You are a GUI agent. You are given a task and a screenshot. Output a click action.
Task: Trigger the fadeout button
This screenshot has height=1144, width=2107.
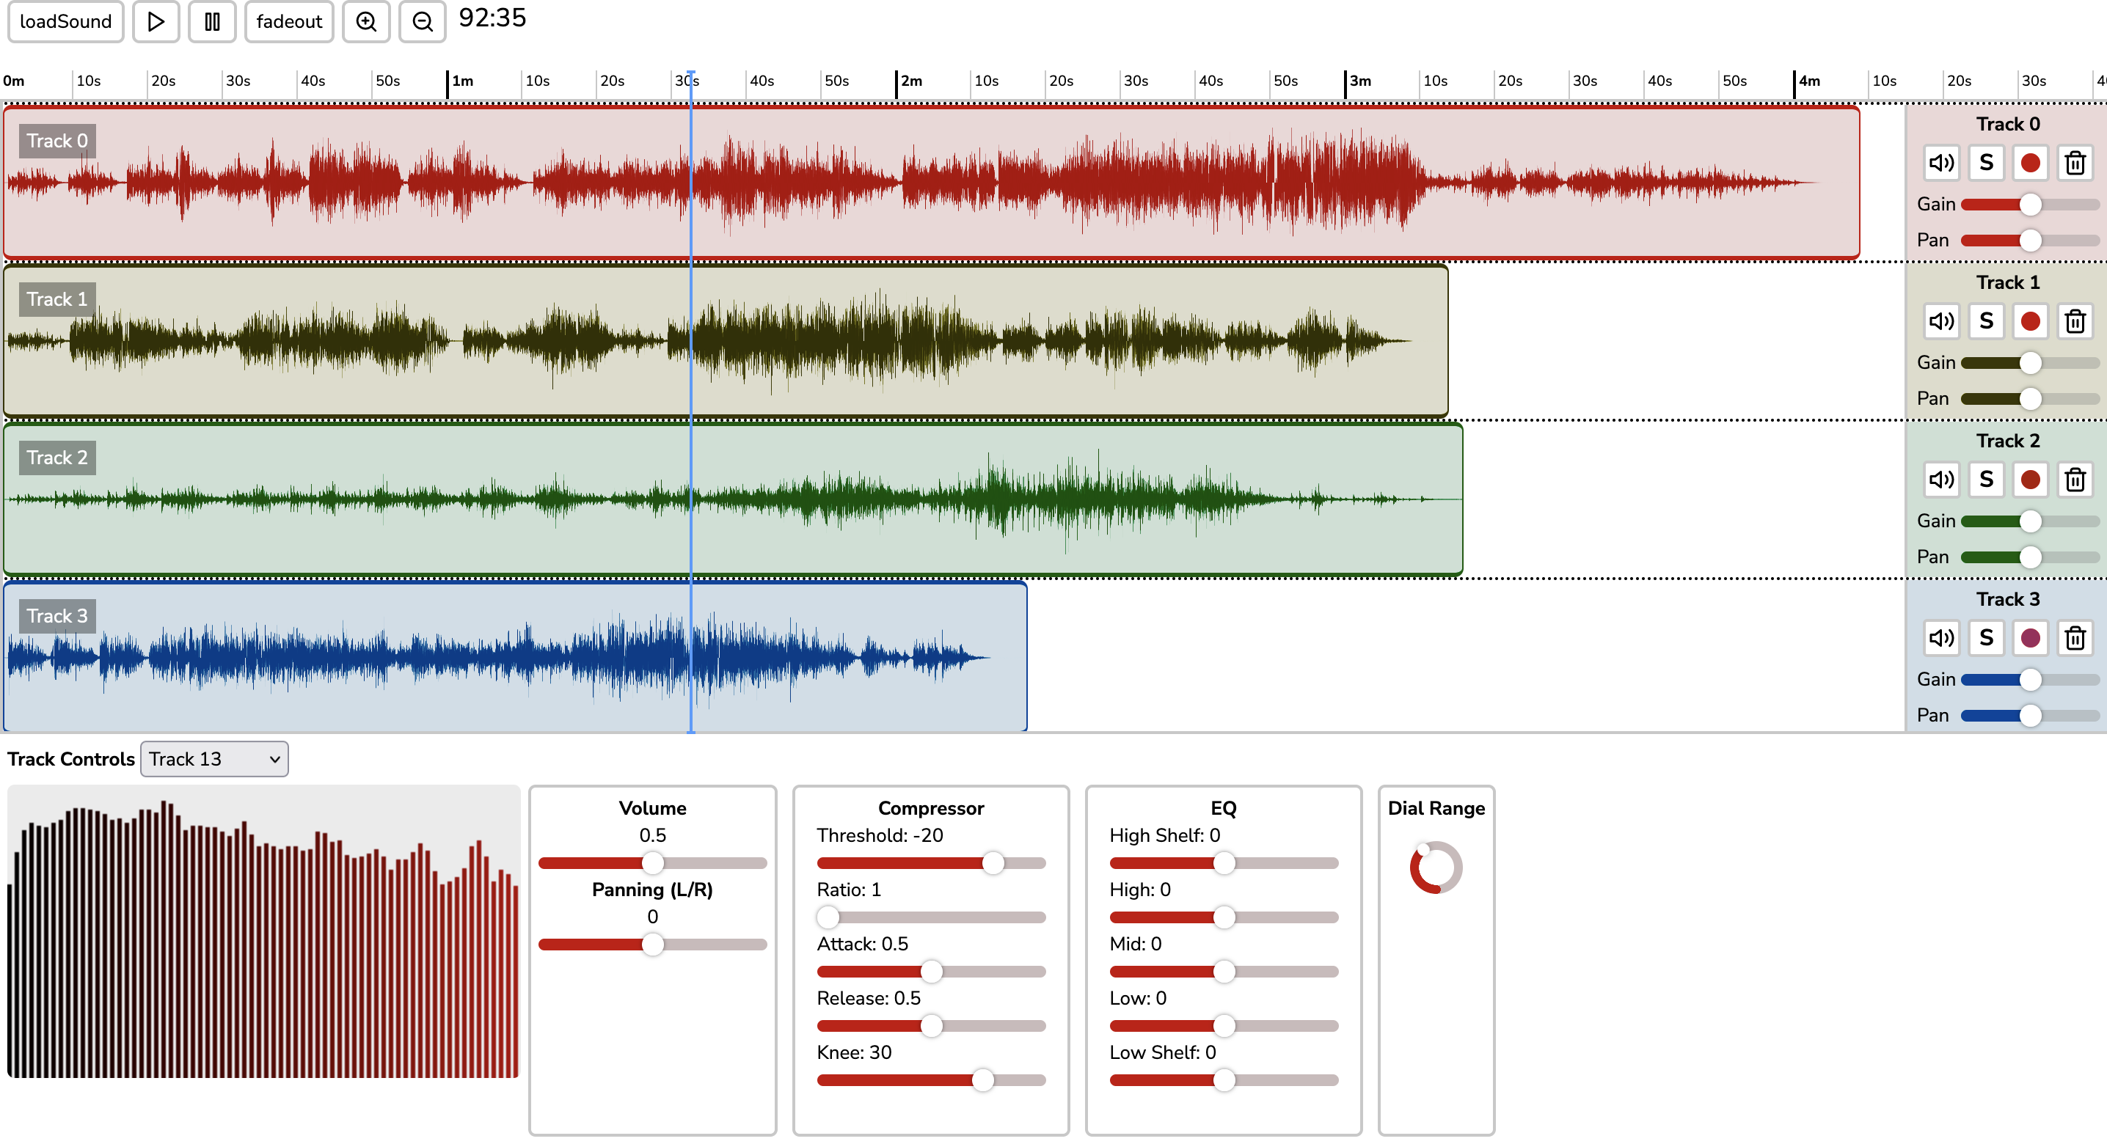[289, 21]
